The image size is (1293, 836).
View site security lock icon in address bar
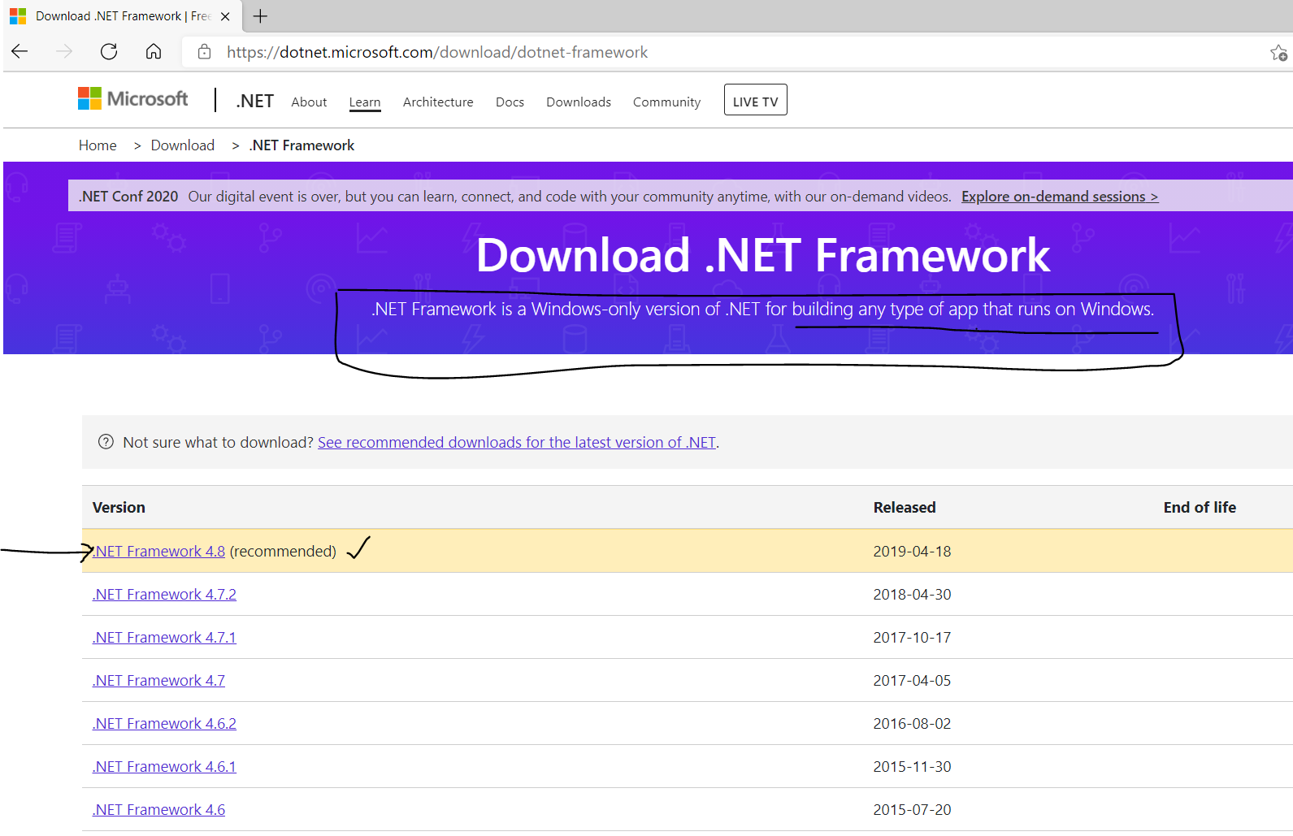click(x=205, y=52)
